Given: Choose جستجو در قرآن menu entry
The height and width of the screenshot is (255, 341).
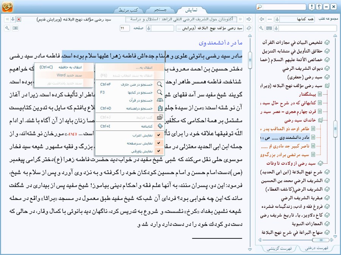Looking at the screenshot, I should pyautogui.click(x=130, y=100).
